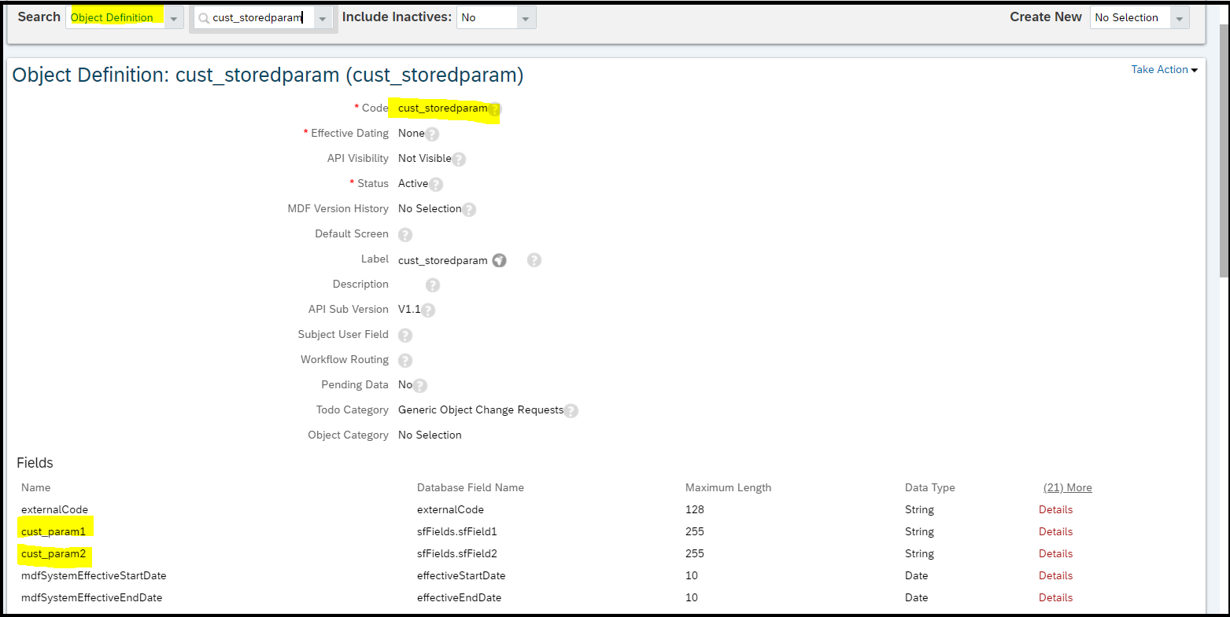
Task: Click the Data Type column header
Action: pos(930,487)
